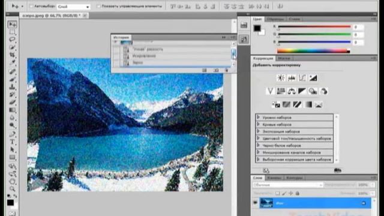The width and height of the screenshot is (384, 216).
Task: Select the Horizontal Type tool
Action: coord(12,142)
